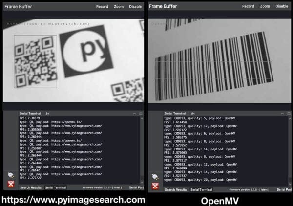Click the connect plug icon in the QR code window
Image resolution: width=293 pixels, height=206 pixels.
[11, 175]
